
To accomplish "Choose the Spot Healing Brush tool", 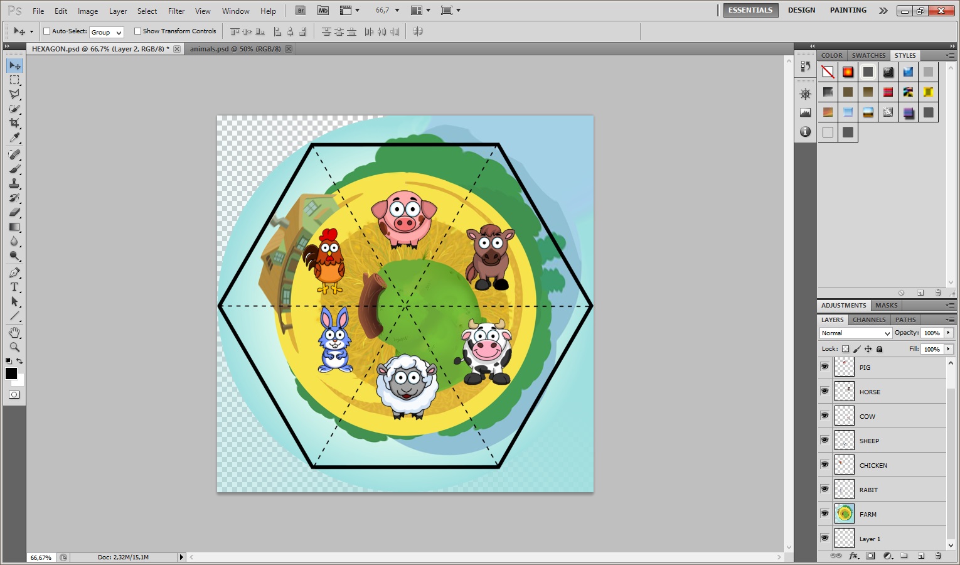I will 14,154.
